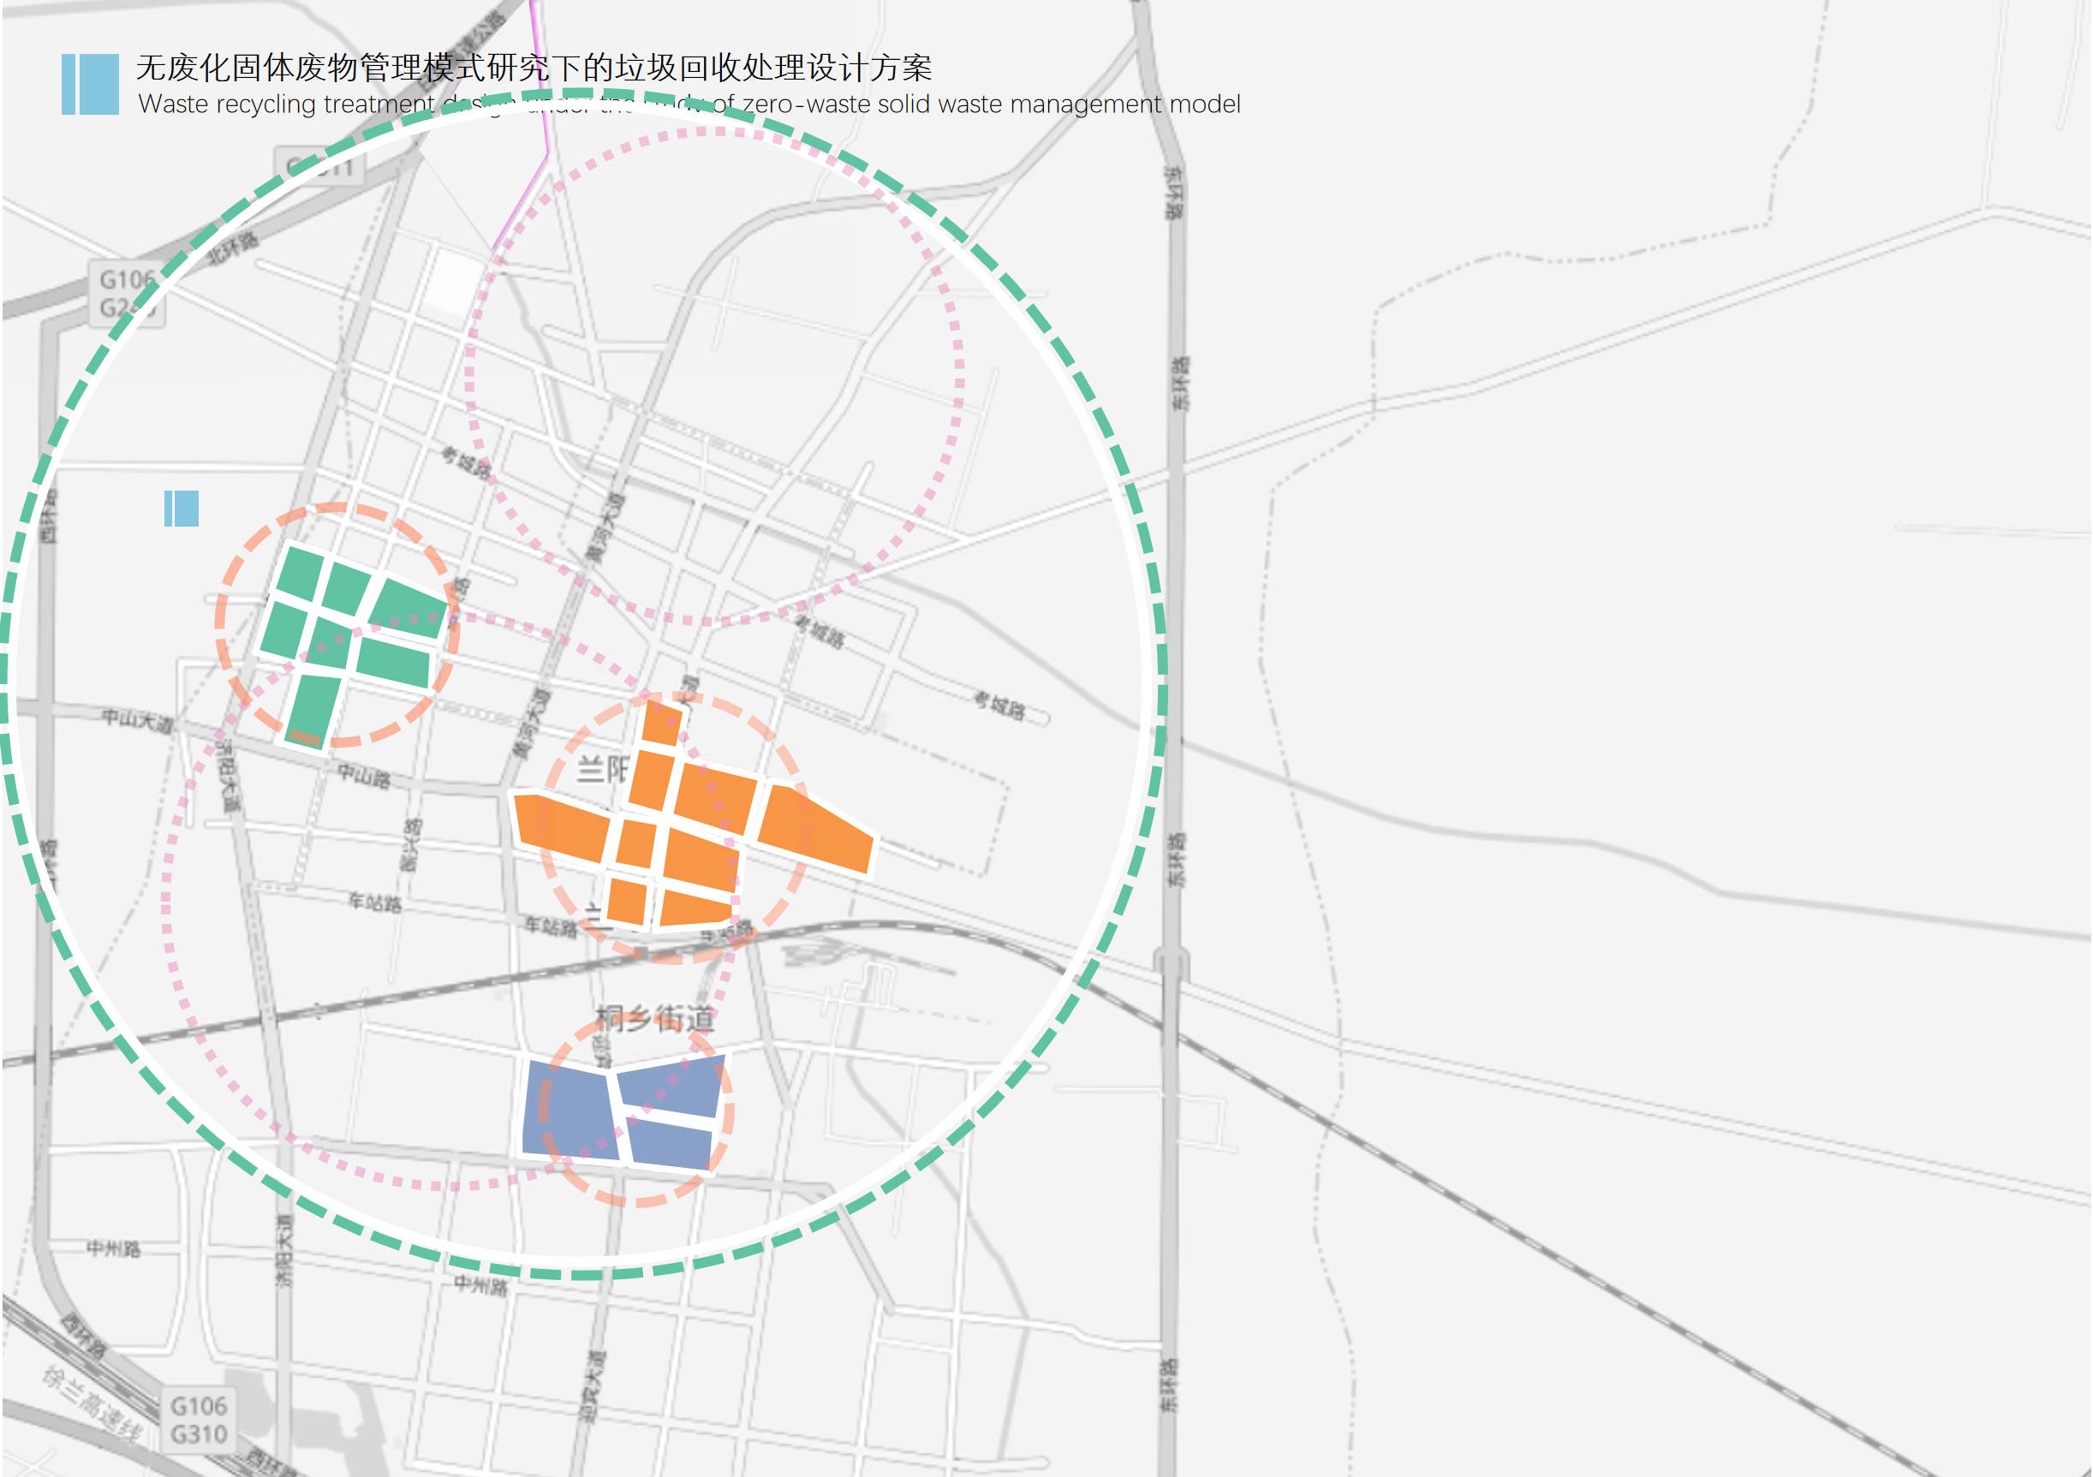Click the 中山大道 road label
The width and height of the screenshot is (2093, 1477).
(x=137, y=720)
